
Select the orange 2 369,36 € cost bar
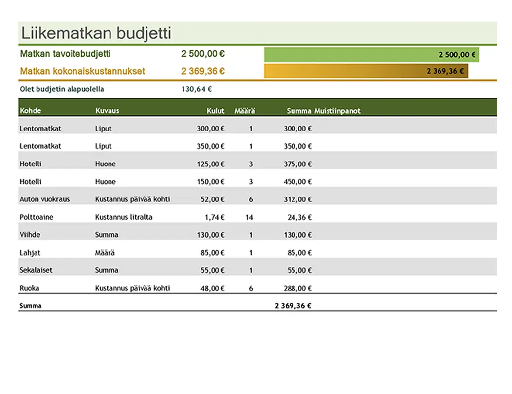tap(366, 71)
